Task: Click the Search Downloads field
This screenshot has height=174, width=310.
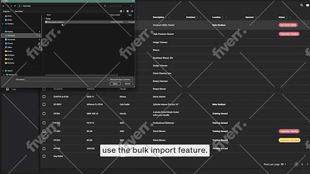Action: pos(121,6)
